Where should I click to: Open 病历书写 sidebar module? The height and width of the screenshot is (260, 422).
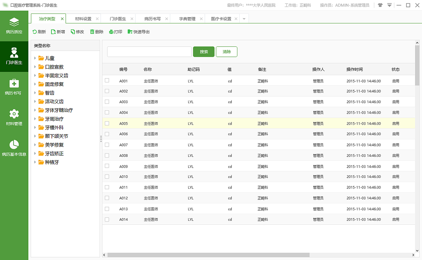coord(14,87)
